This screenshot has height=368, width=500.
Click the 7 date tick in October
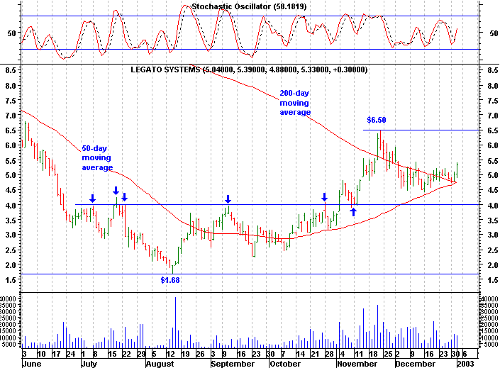point(283,354)
